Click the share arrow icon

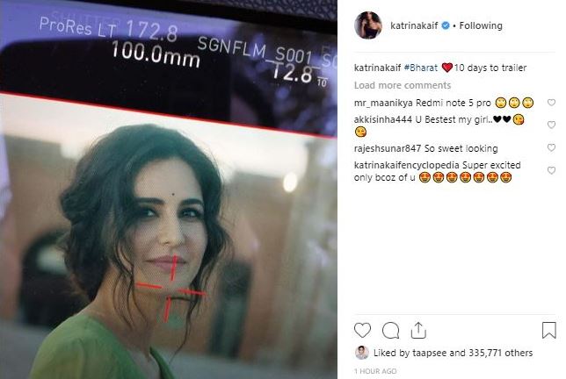(x=418, y=330)
